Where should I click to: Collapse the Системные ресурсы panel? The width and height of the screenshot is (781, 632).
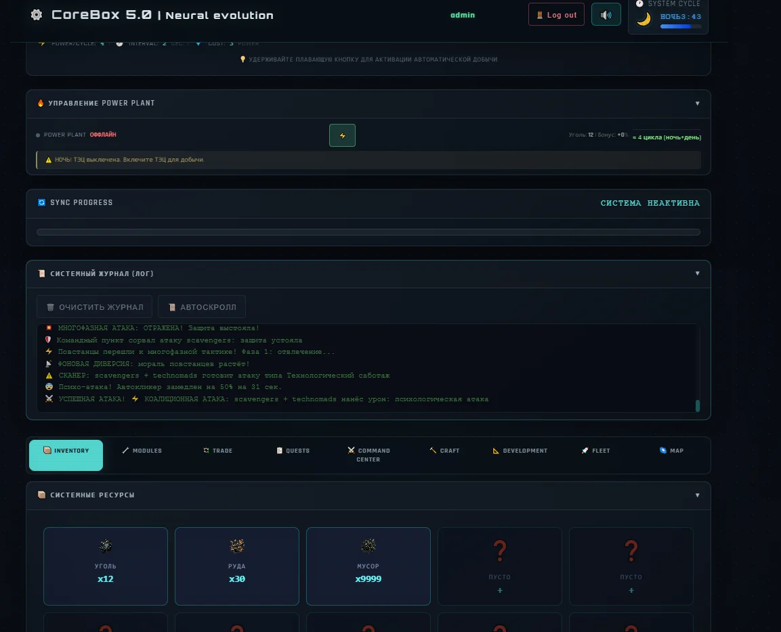click(697, 495)
